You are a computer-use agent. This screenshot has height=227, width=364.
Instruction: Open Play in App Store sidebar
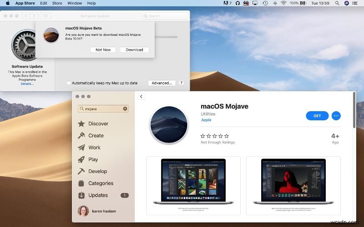[88, 159]
